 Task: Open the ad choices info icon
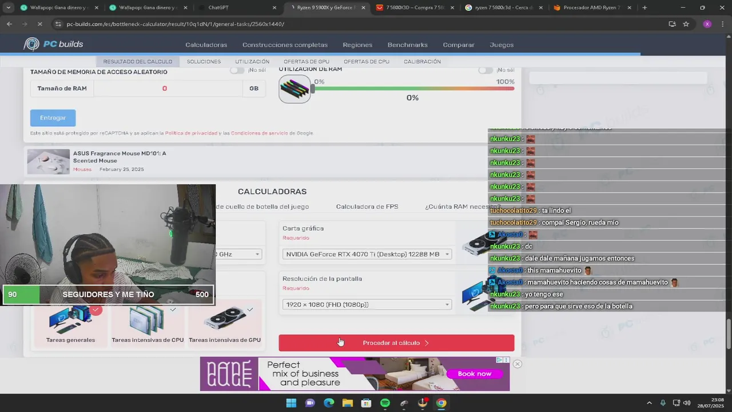(499, 360)
